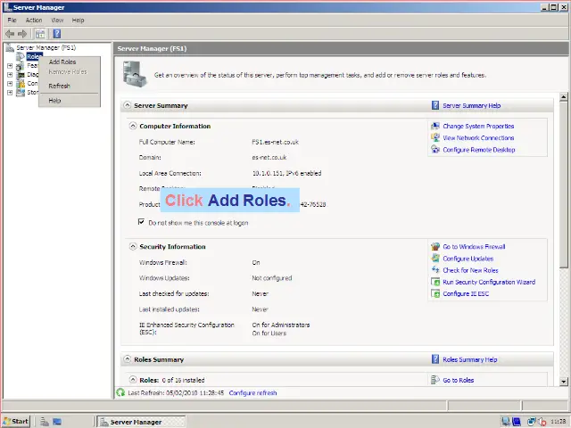Click the Show/Hide Console Tree toolbar icon
The width and height of the screenshot is (571, 428).
click(40, 34)
